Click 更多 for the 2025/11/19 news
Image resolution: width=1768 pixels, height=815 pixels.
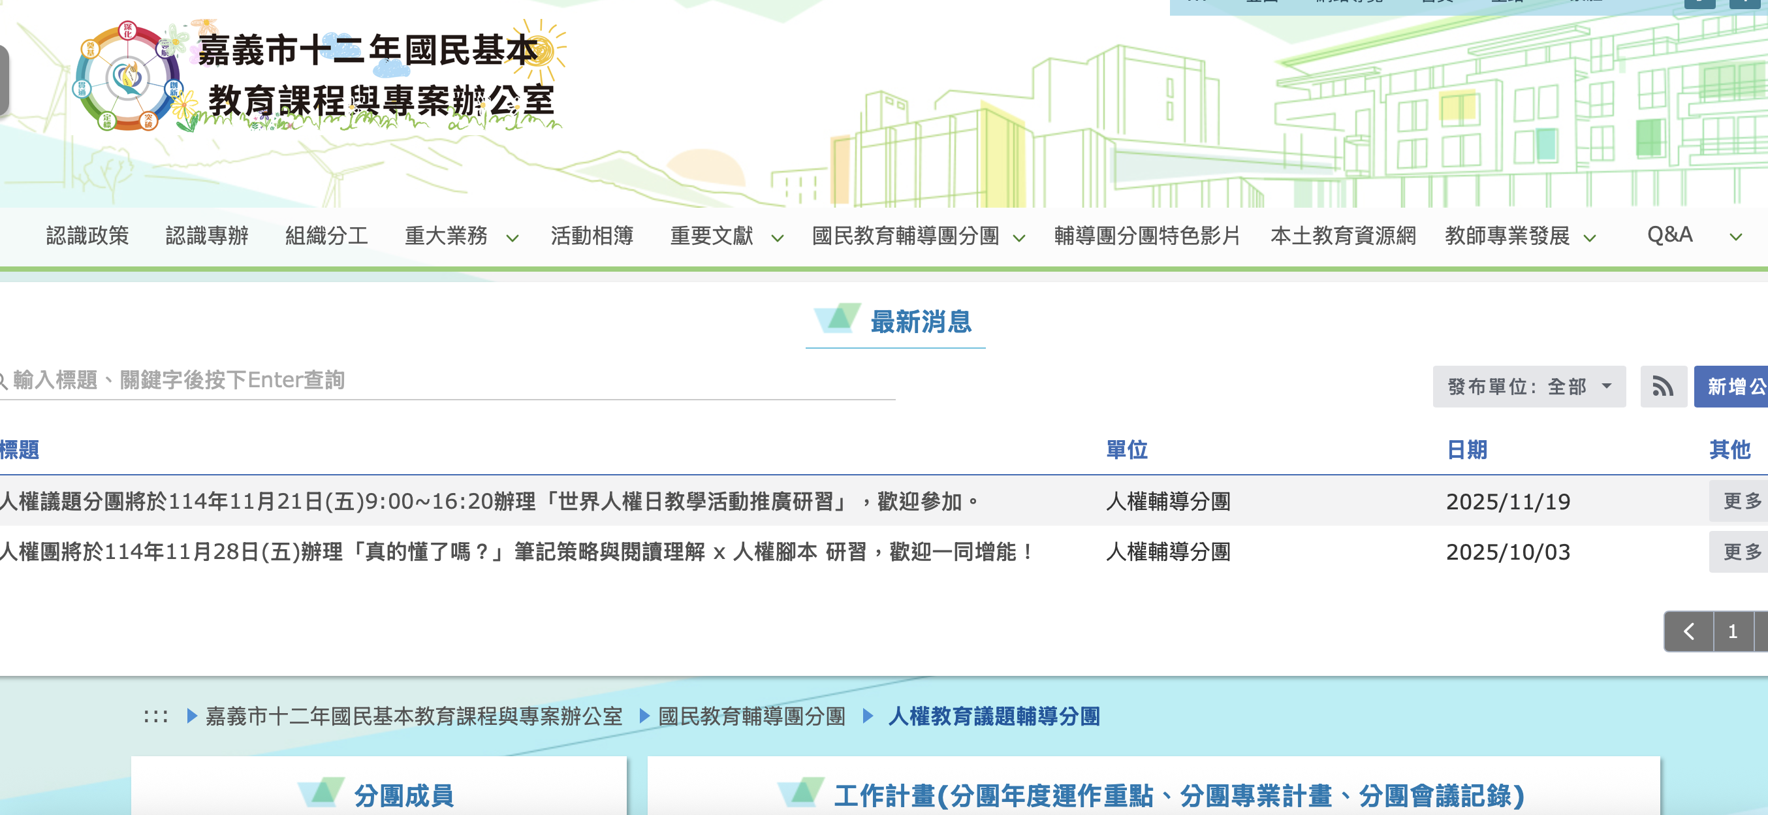pos(1741,502)
